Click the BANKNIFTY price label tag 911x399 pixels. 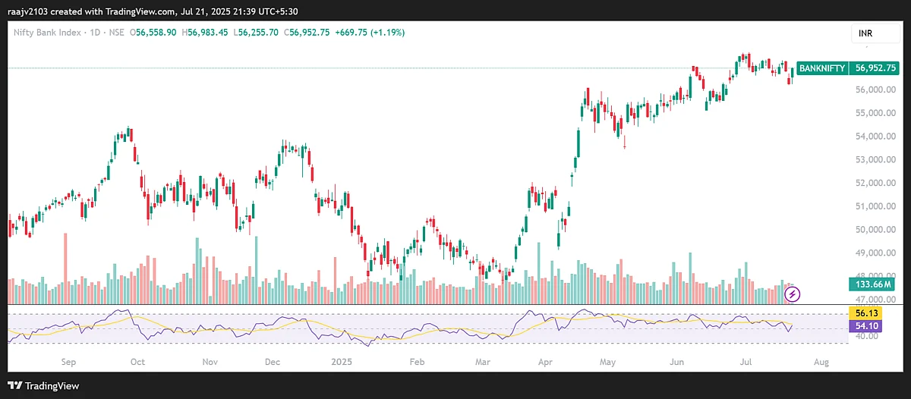pos(822,68)
